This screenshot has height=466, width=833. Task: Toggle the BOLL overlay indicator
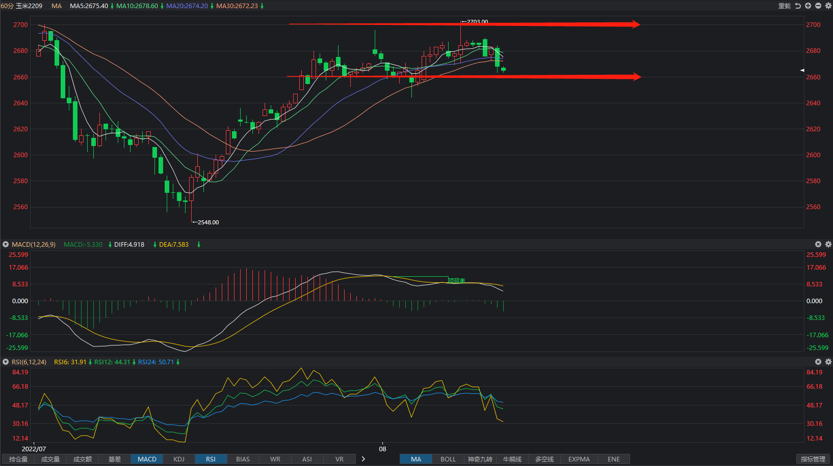(448, 459)
